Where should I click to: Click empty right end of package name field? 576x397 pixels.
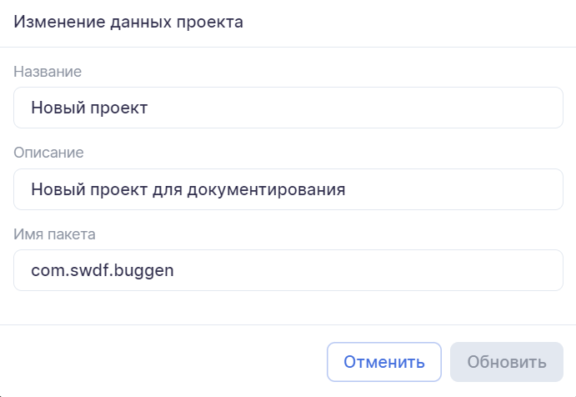tap(467, 270)
